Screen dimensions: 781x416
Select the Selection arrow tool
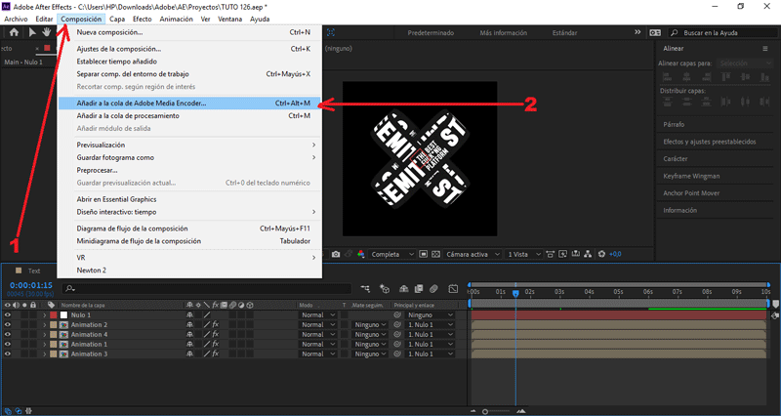[x=32, y=32]
